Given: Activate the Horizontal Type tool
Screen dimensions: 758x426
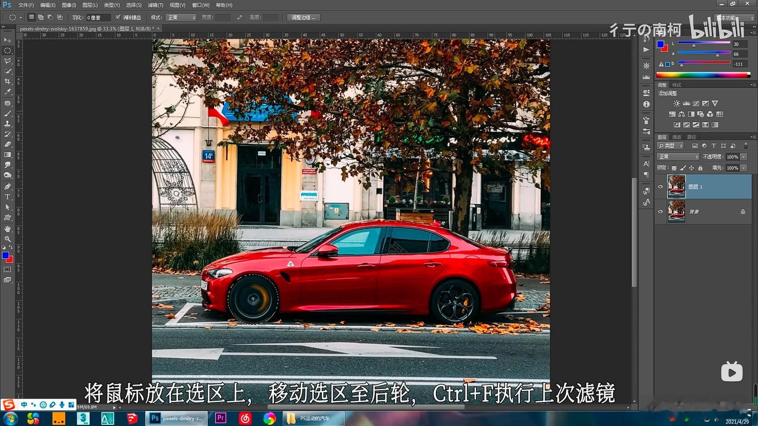Looking at the screenshot, I should pos(8,196).
